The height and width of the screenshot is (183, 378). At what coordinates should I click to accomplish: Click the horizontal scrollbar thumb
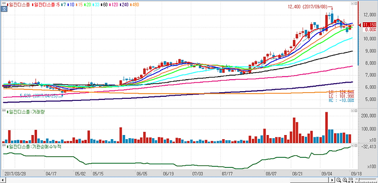point(310,180)
